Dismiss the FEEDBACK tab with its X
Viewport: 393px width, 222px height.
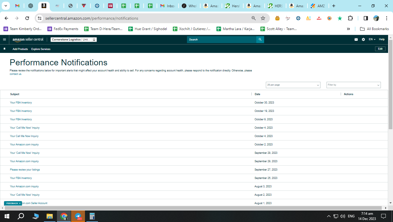pyautogui.click(x=20, y=203)
